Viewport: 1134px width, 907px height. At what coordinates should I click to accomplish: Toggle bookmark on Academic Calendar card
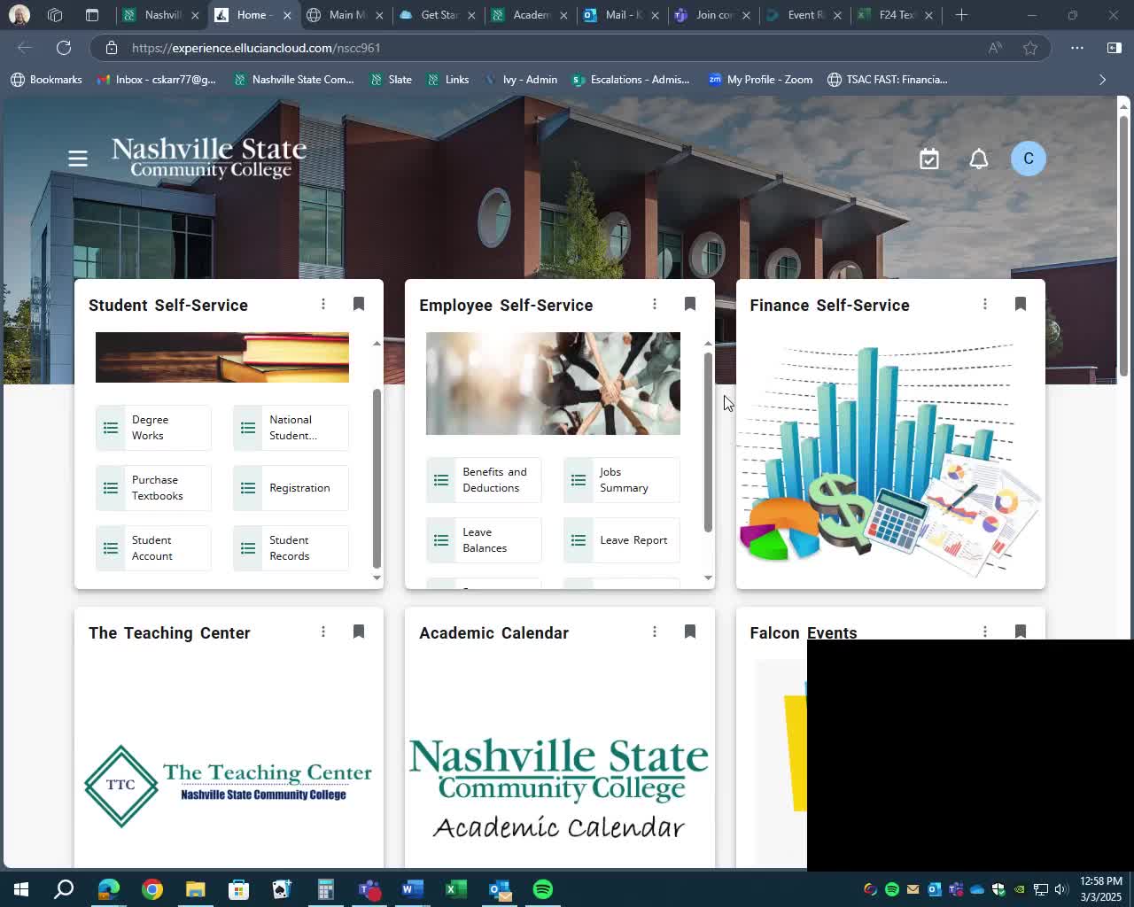tap(689, 632)
